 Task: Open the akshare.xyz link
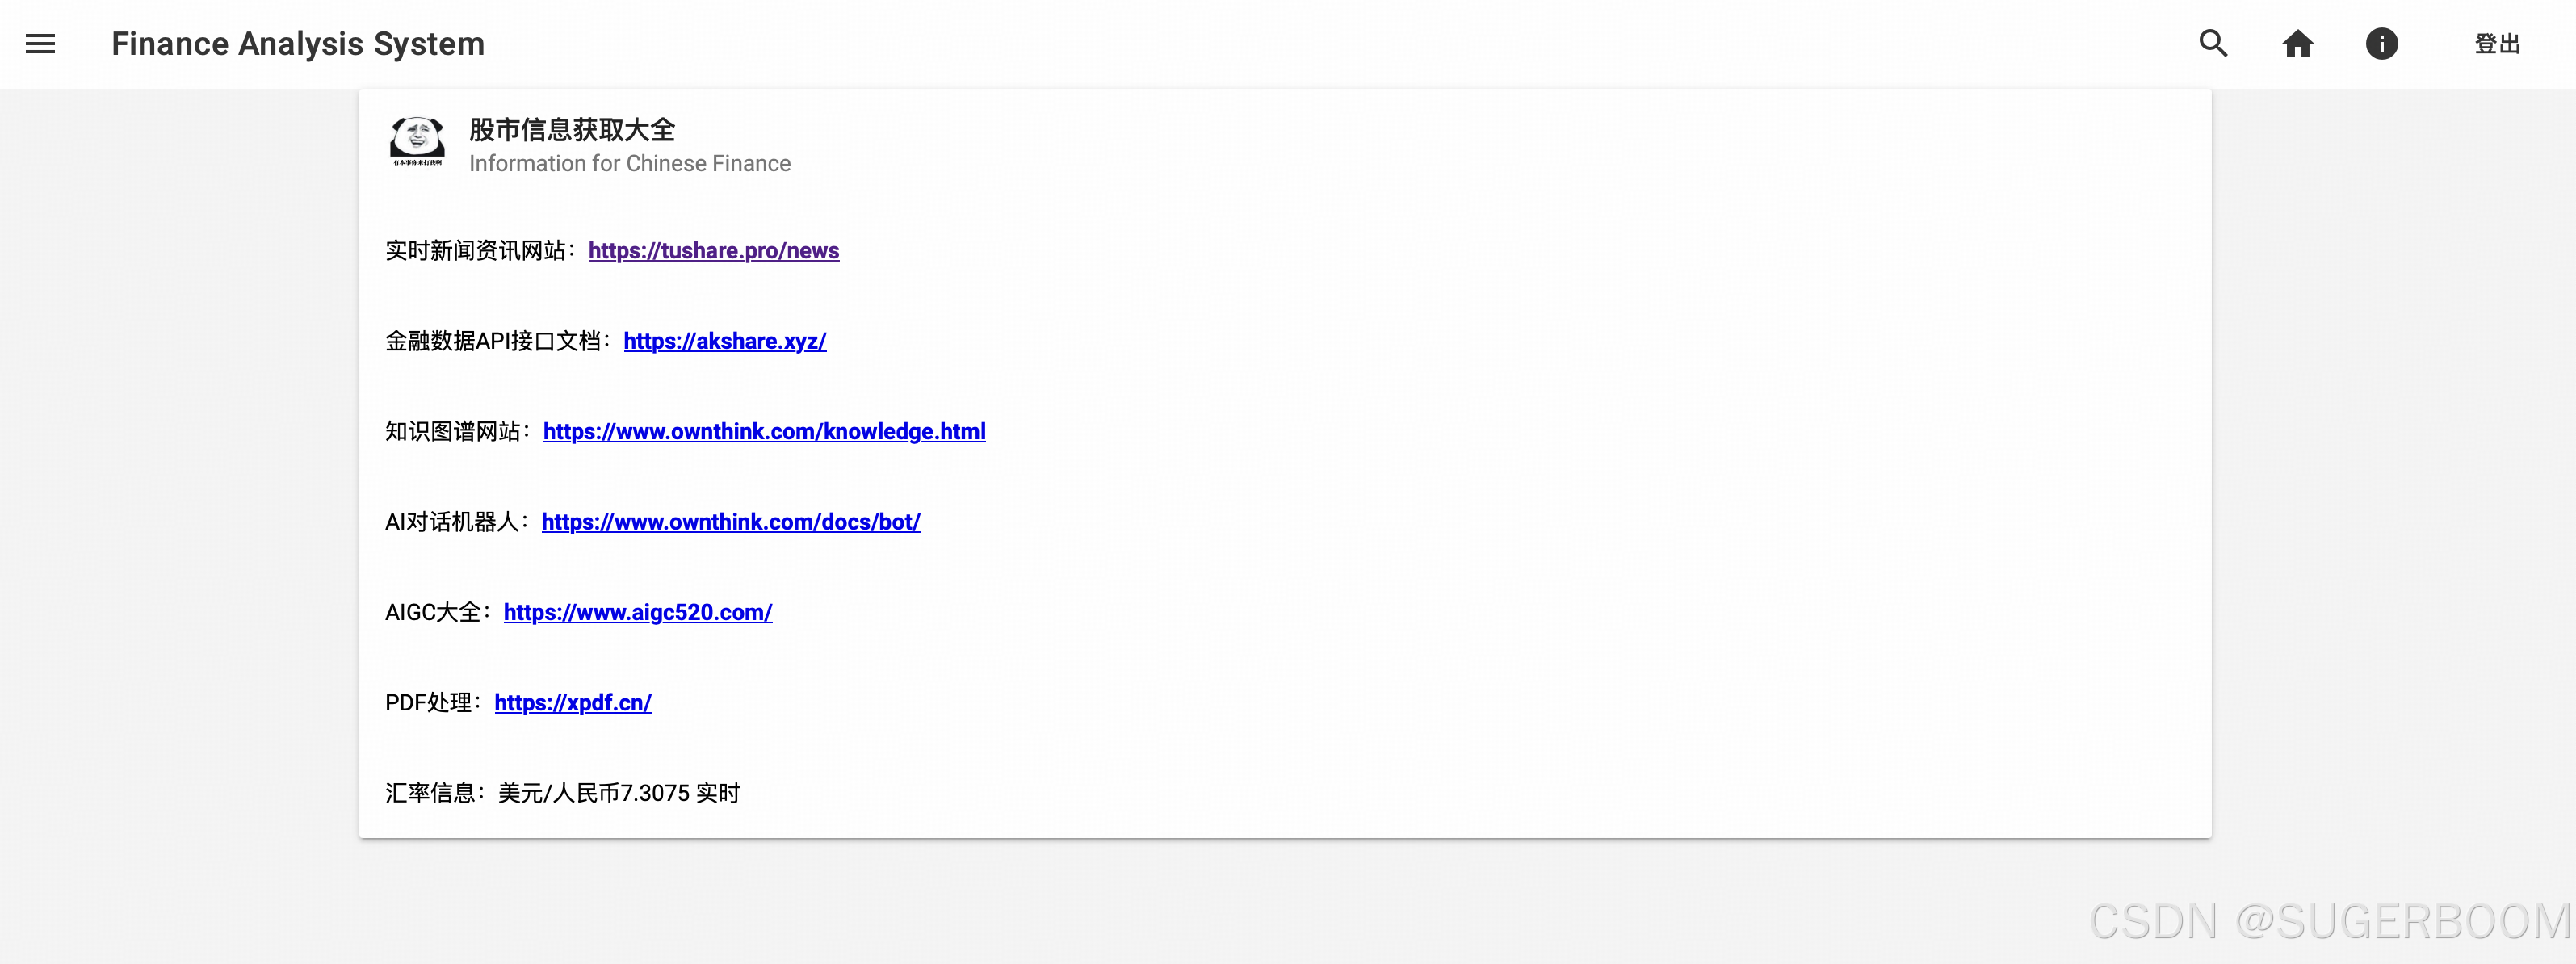724,341
